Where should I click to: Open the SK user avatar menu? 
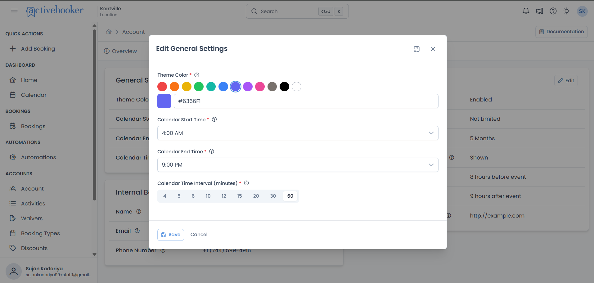click(x=582, y=11)
